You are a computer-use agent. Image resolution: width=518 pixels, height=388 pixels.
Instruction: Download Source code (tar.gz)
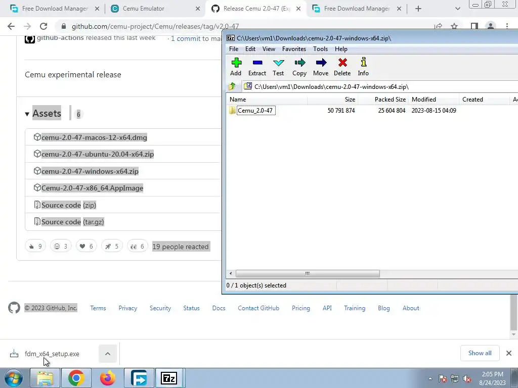pos(73,222)
